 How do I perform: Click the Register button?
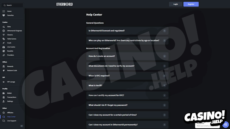(x=191, y=4)
